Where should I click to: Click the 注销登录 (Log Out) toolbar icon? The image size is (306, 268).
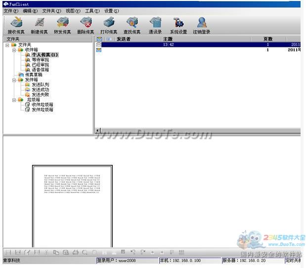point(202,25)
